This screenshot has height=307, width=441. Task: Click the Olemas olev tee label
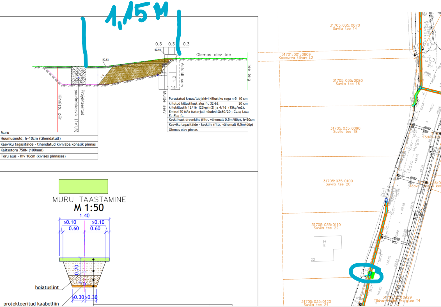point(213,55)
